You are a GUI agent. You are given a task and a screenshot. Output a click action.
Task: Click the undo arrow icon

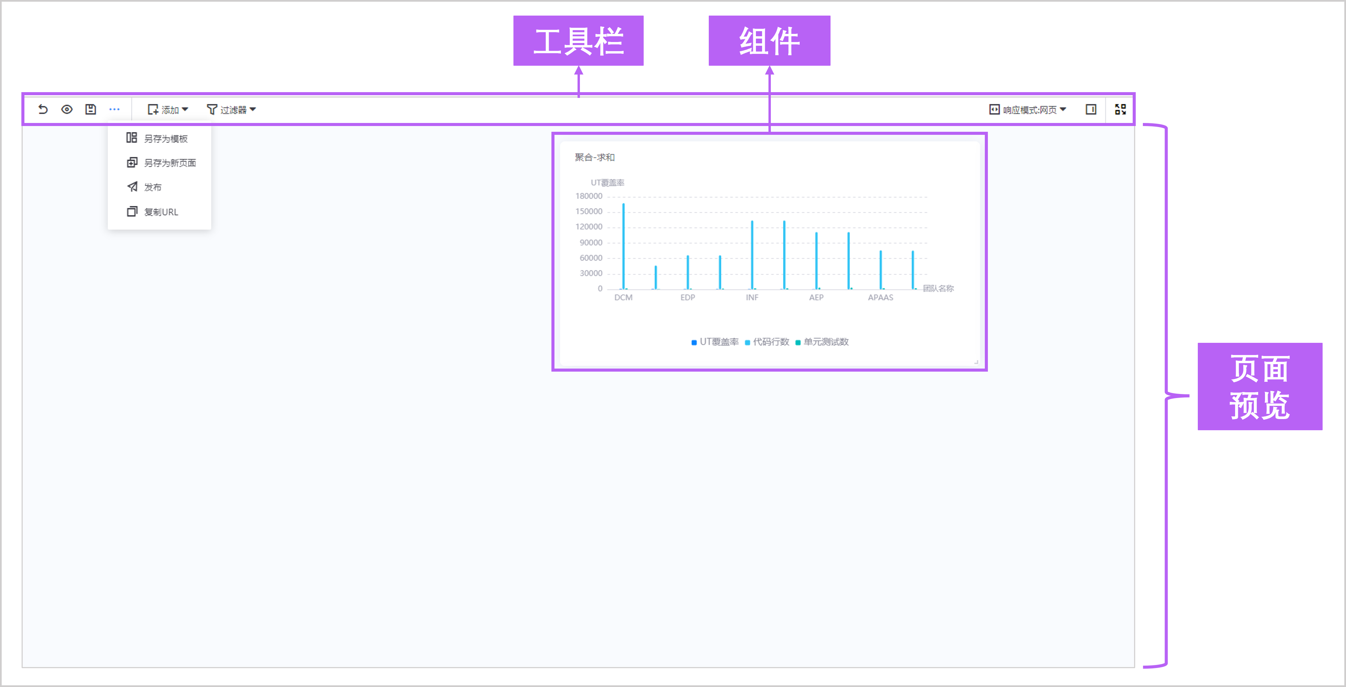(43, 109)
